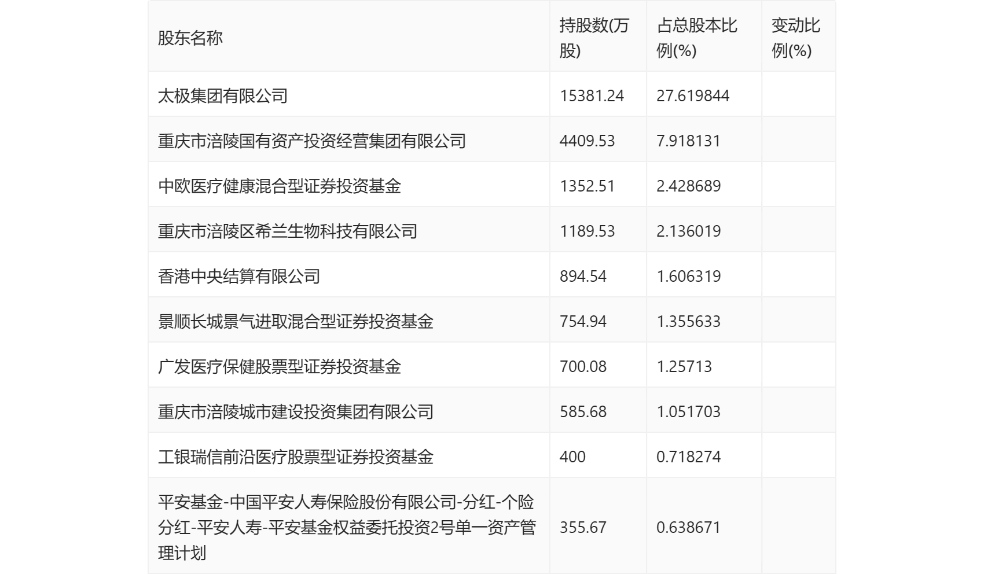Click percentage value 7.918131
Screen dimensions: 984x574
(689, 141)
